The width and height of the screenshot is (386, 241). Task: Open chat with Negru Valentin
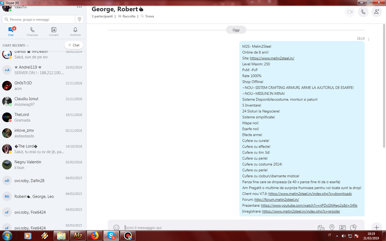click(43, 164)
